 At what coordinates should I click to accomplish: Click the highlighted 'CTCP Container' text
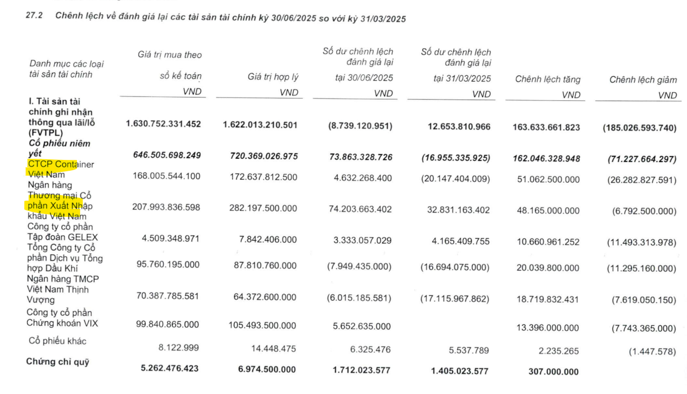(61, 164)
